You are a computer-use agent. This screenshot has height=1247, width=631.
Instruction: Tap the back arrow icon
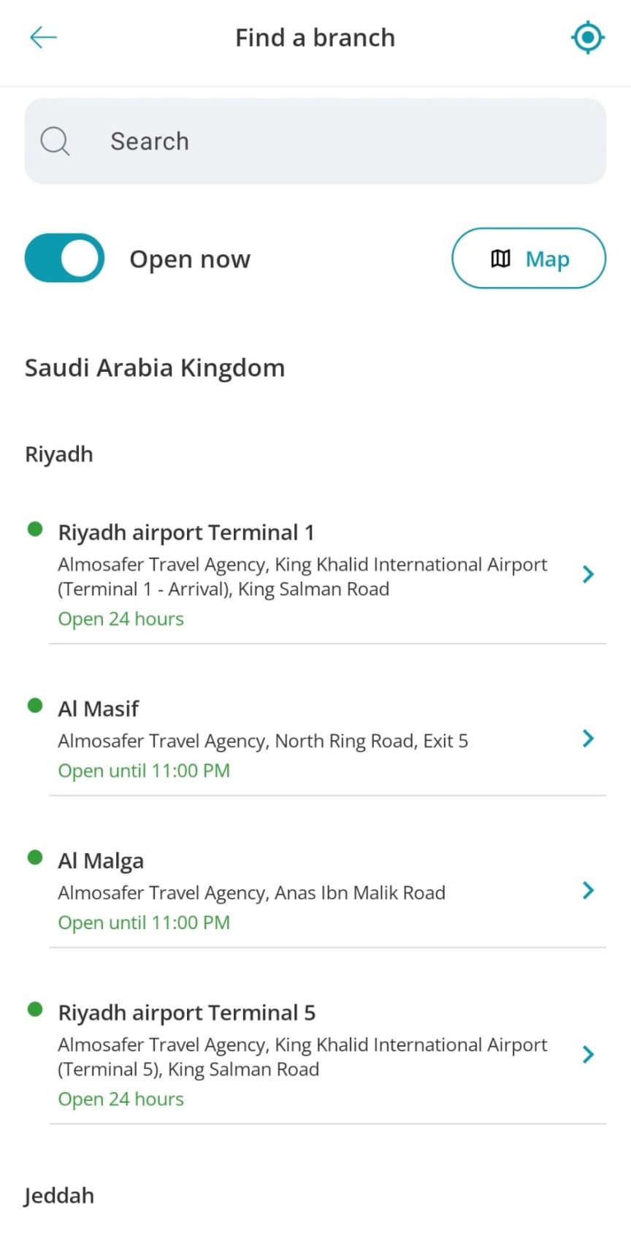tap(43, 37)
